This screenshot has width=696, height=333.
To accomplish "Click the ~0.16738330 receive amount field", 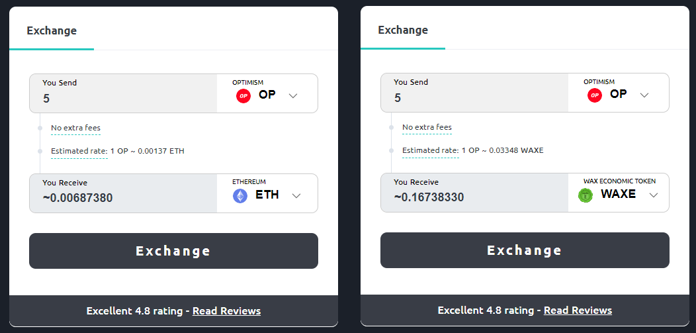I will coord(474,192).
